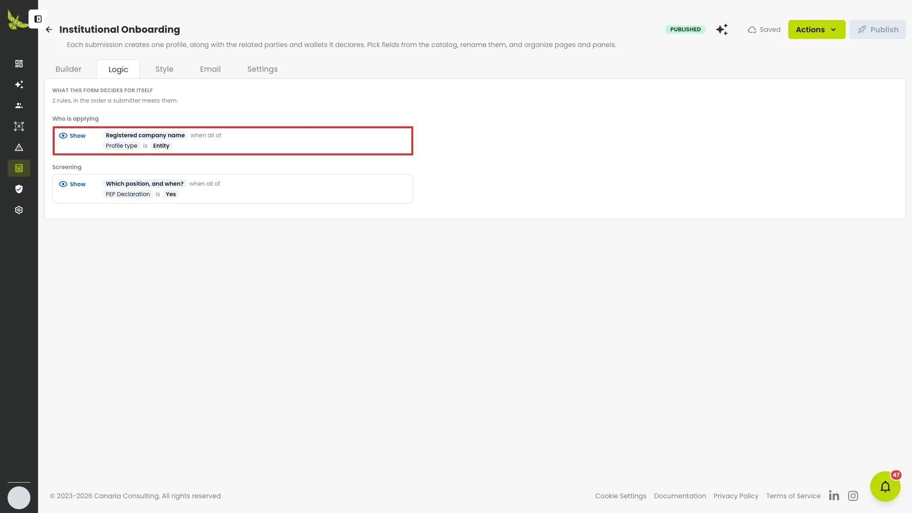Image resolution: width=912 pixels, height=513 pixels.
Task: Click the Entity value chip
Action: point(161,146)
